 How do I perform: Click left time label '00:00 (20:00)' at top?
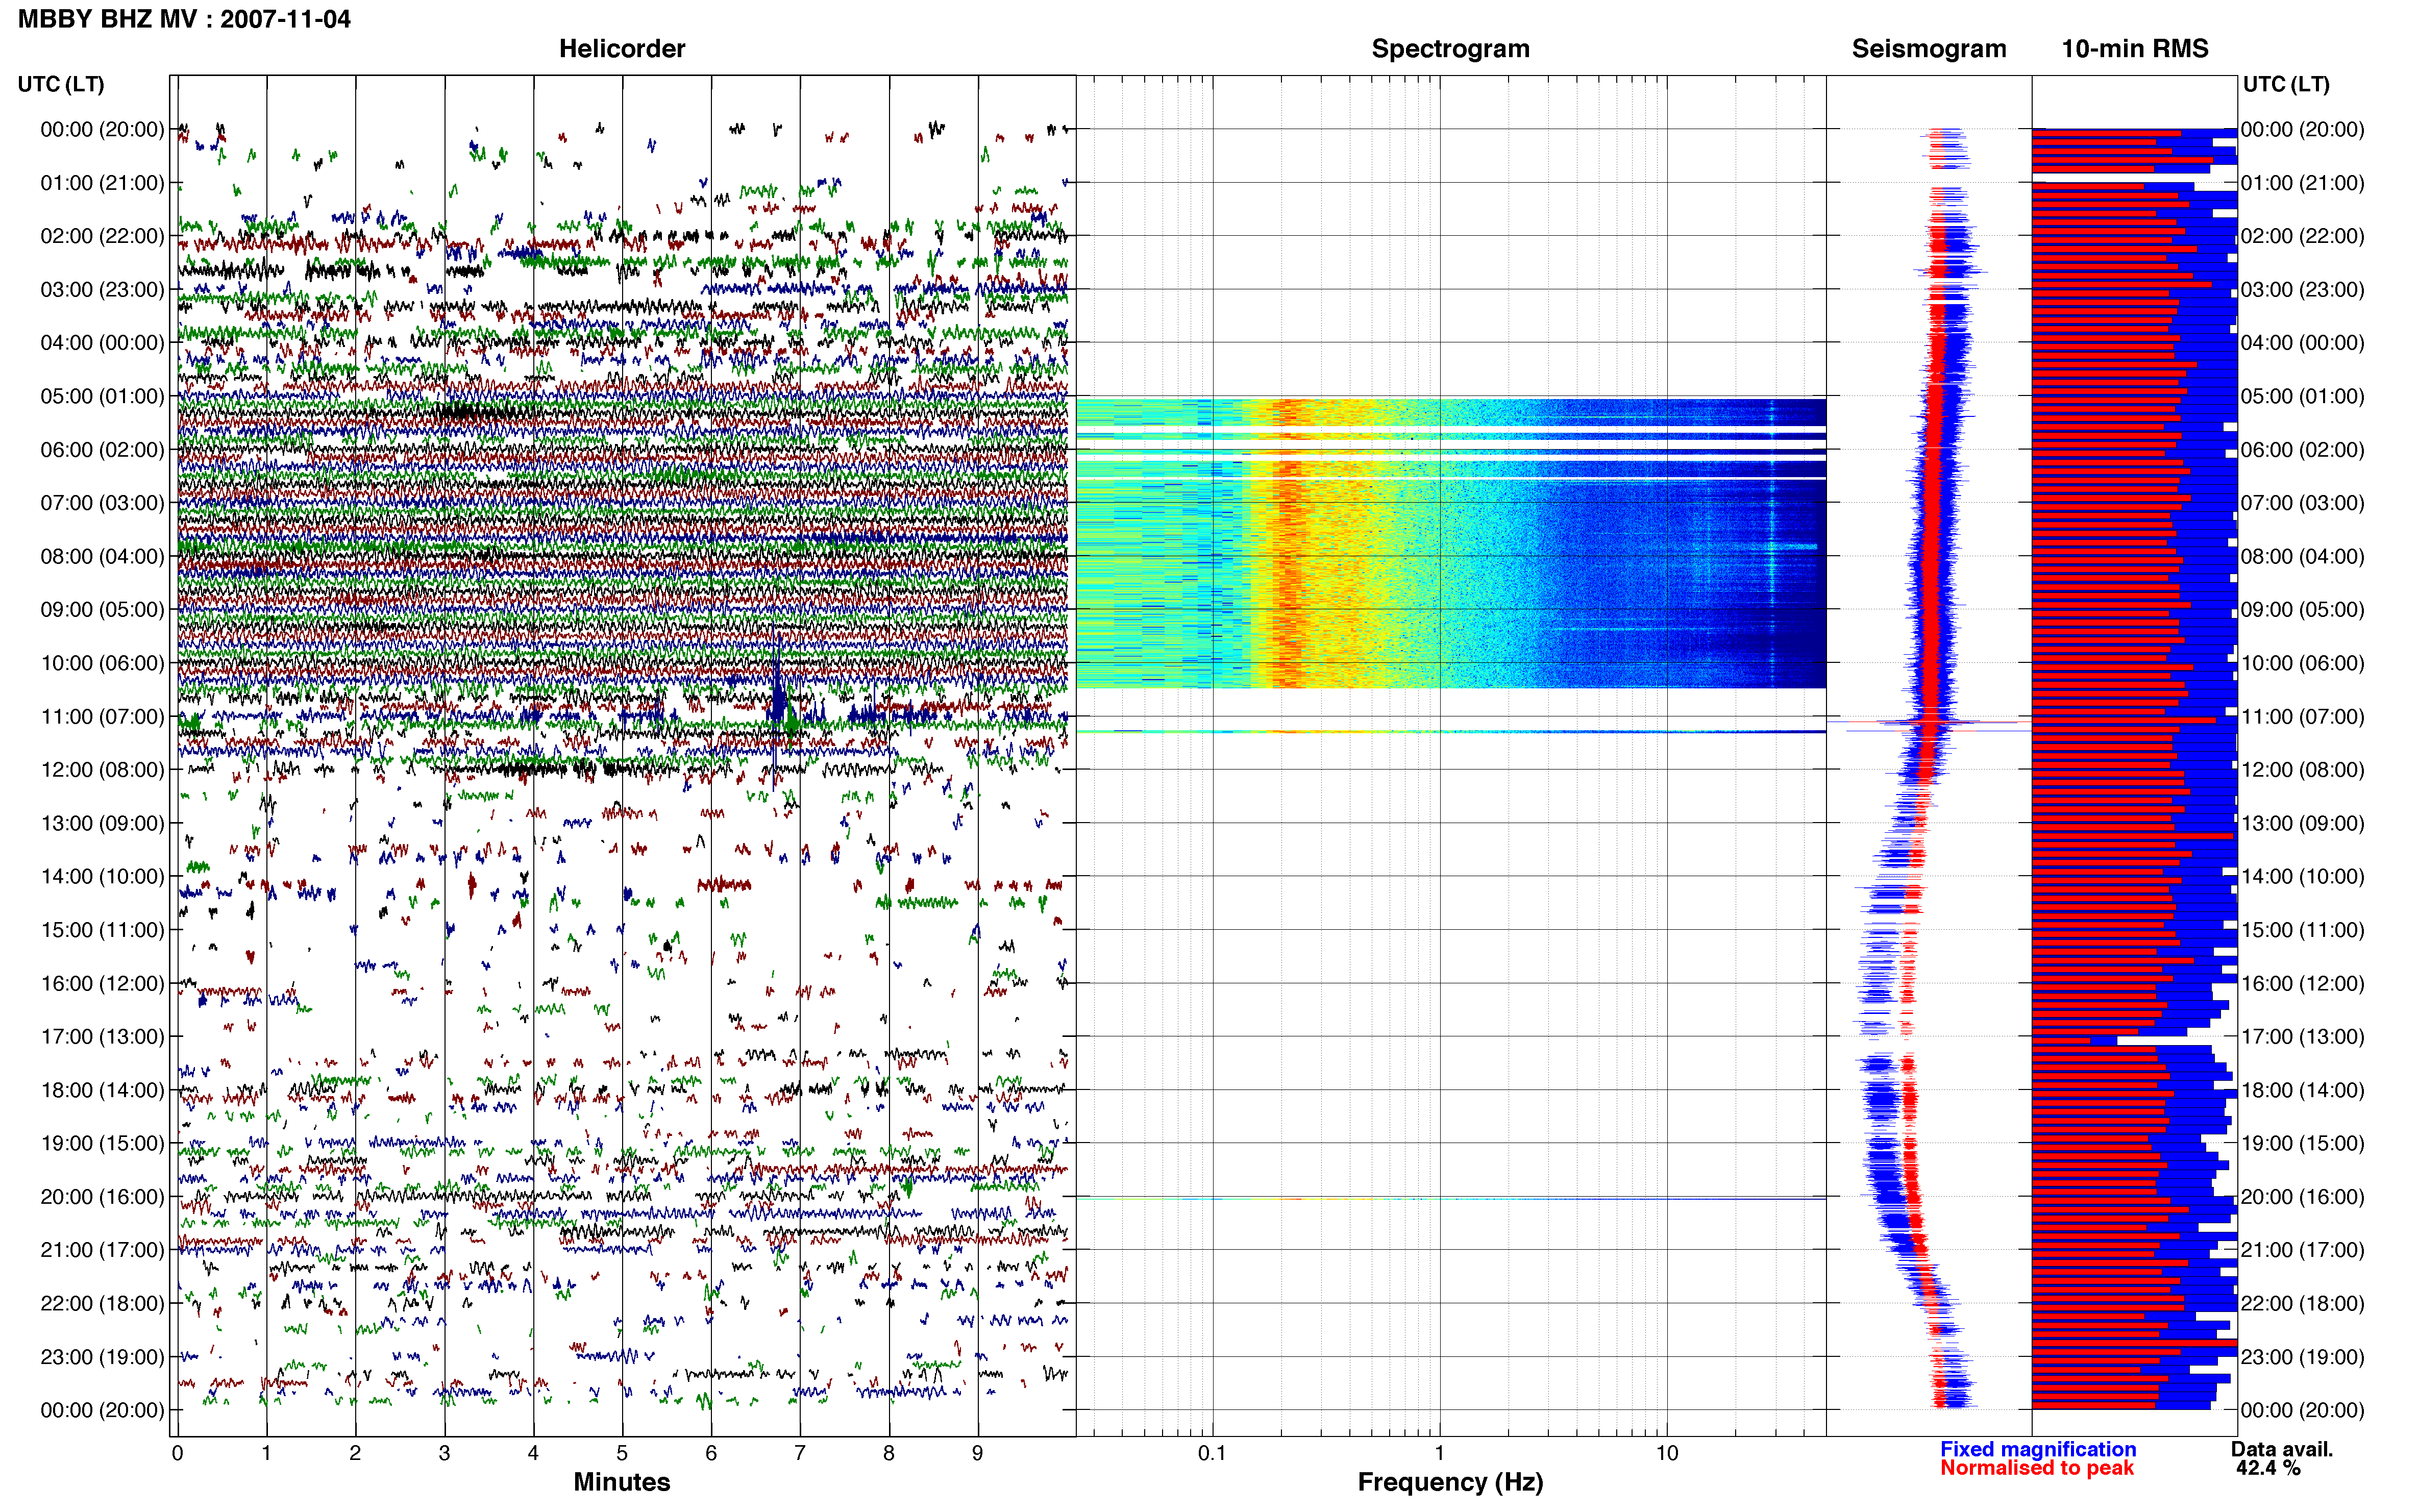click(102, 129)
